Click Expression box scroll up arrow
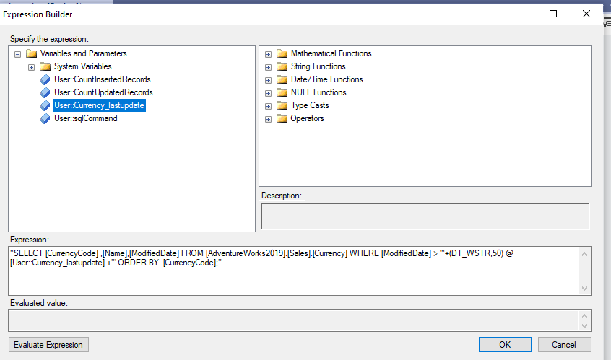This screenshot has width=611, height=360. [x=584, y=254]
